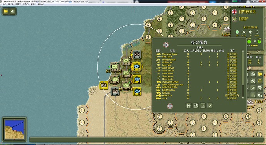This screenshot has width=266, height=145.
Task: Select the 88mm Dual Purpose Gun row
Action: [198, 84]
